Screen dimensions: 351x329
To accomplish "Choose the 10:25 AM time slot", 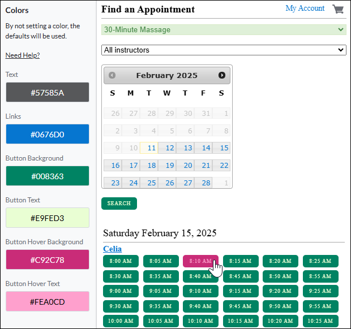I will (x=320, y=321).
